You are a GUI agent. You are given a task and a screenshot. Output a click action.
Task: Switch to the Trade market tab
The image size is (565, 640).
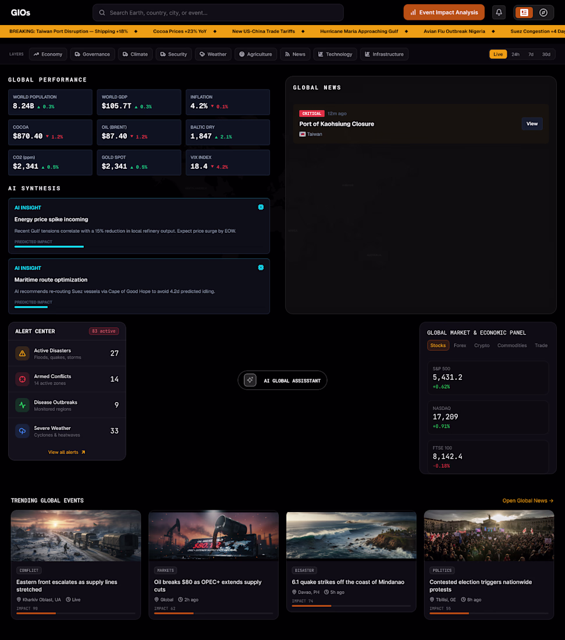[x=541, y=345]
